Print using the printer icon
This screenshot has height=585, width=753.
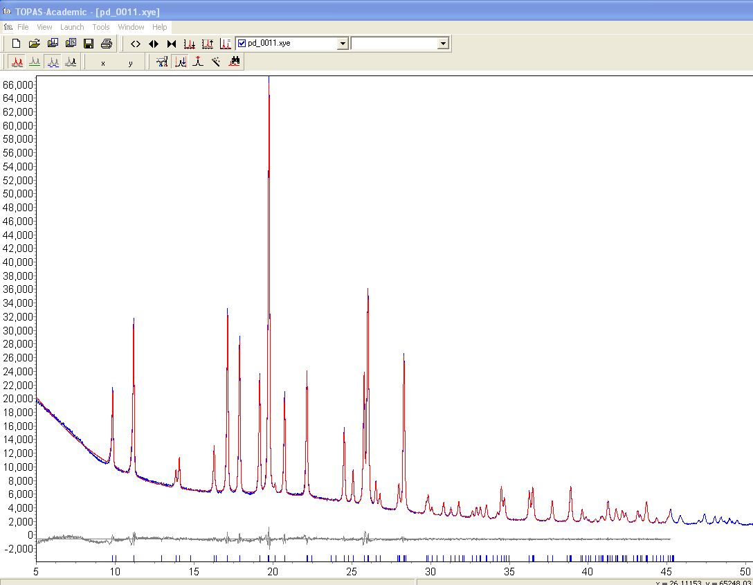[107, 44]
